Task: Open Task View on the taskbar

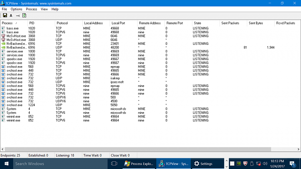Action: tap(114, 164)
